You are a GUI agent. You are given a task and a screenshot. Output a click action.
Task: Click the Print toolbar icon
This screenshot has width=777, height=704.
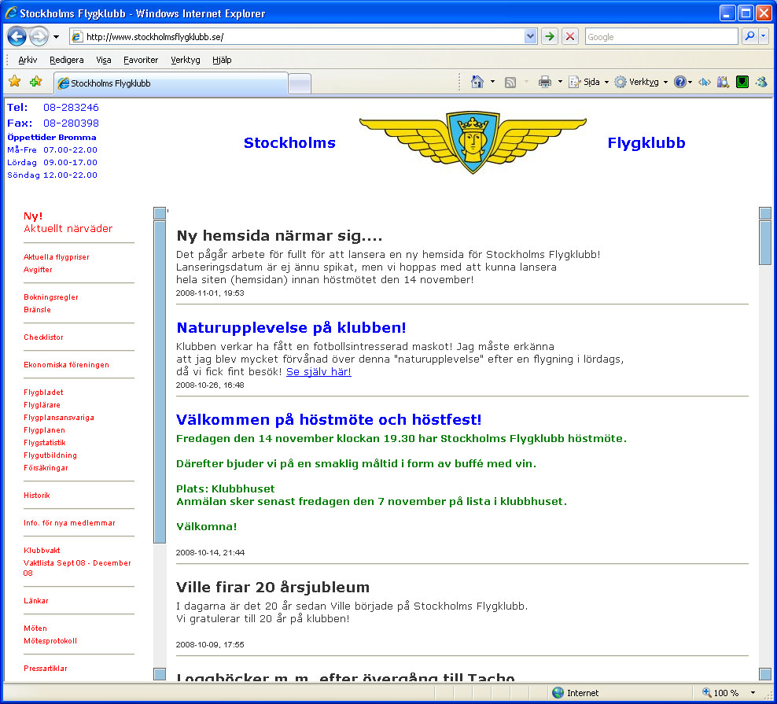coord(544,82)
